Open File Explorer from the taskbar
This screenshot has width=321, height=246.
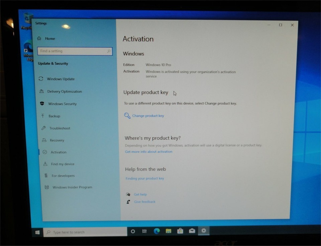pyautogui.click(x=169, y=231)
